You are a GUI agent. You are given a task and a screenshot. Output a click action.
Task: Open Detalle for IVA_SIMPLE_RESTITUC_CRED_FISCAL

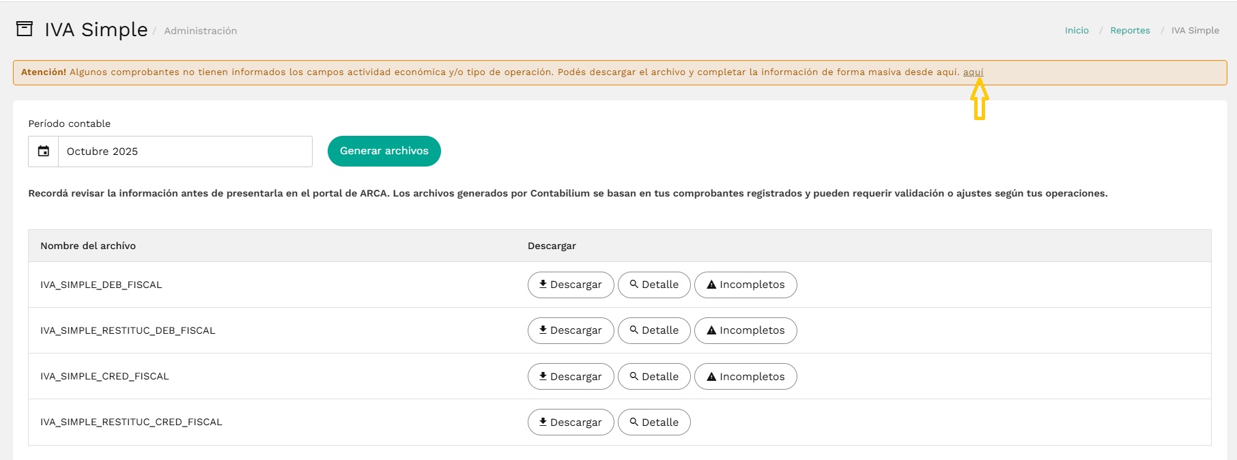(x=654, y=422)
